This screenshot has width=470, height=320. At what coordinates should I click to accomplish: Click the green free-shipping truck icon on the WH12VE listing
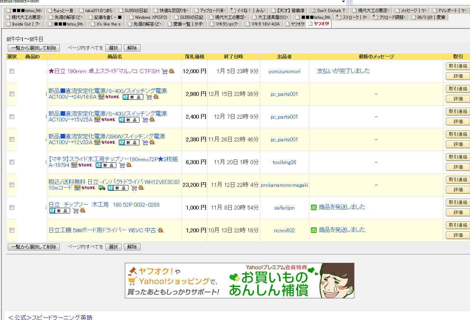pos(102,188)
